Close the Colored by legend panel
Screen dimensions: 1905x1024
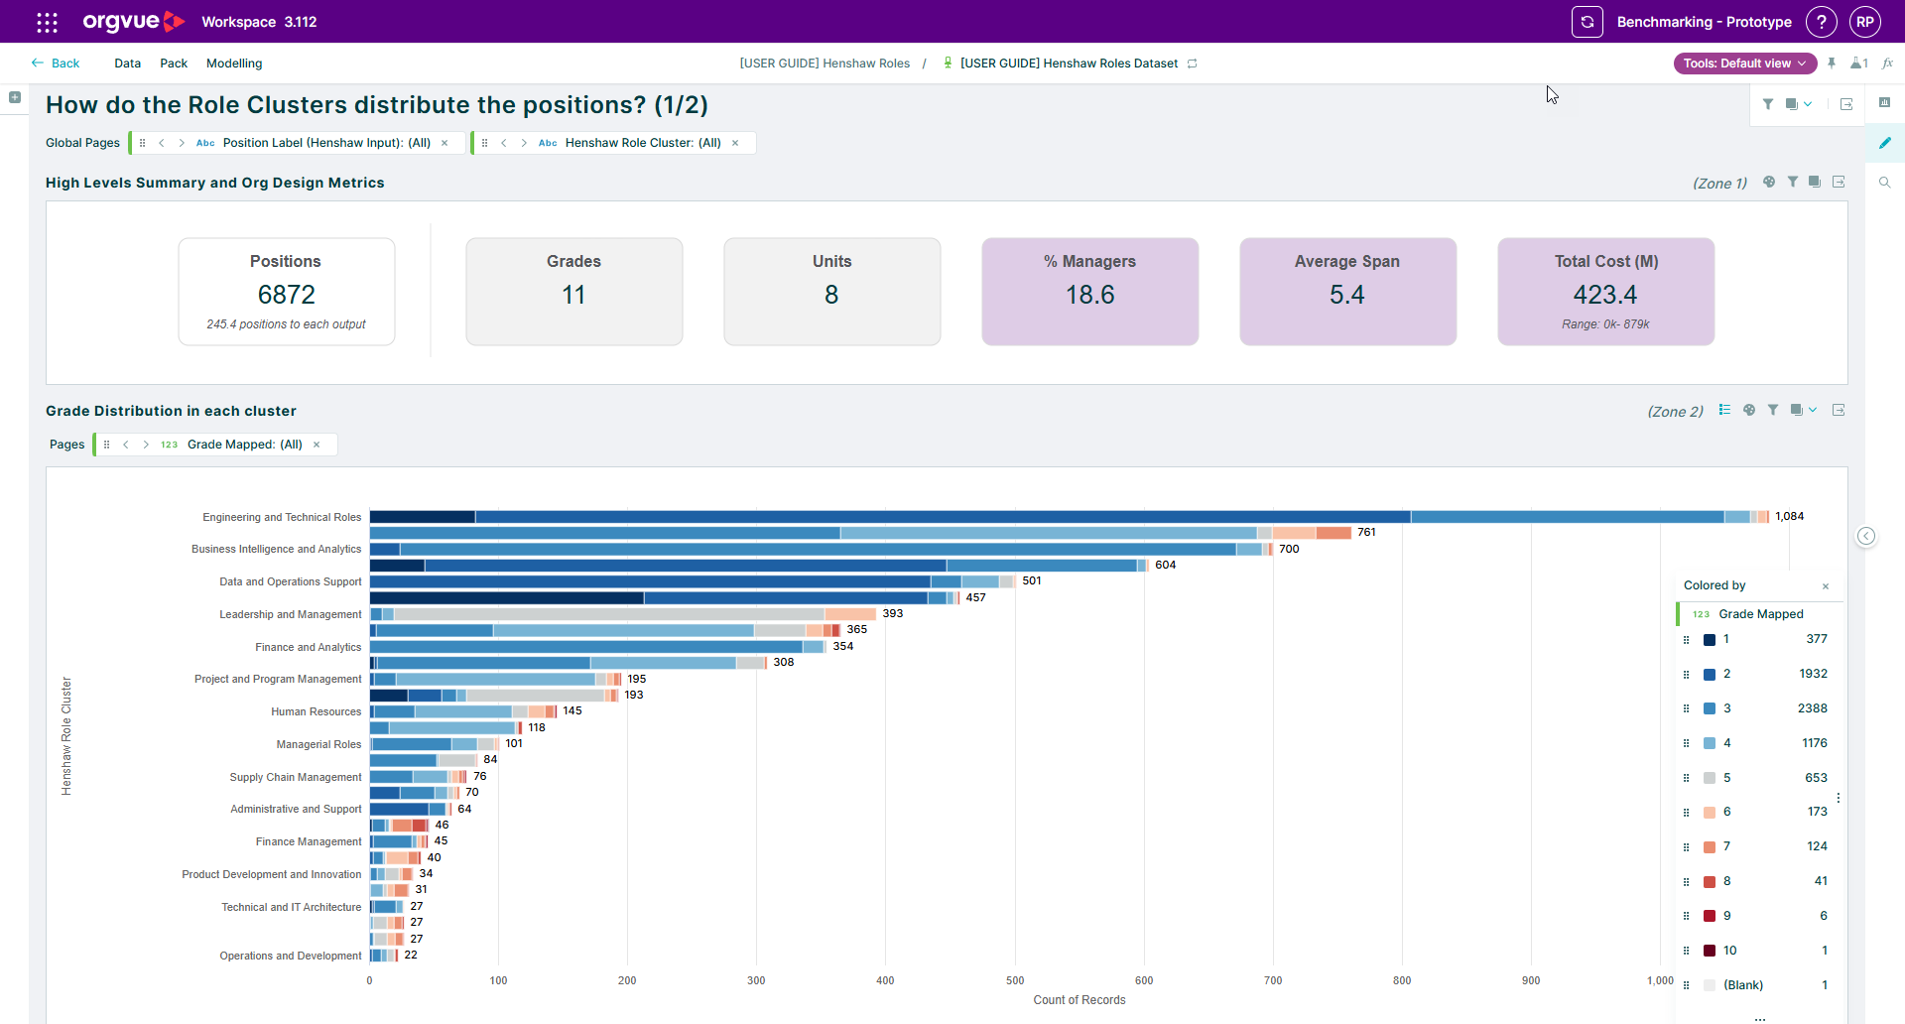[x=1826, y=586]
